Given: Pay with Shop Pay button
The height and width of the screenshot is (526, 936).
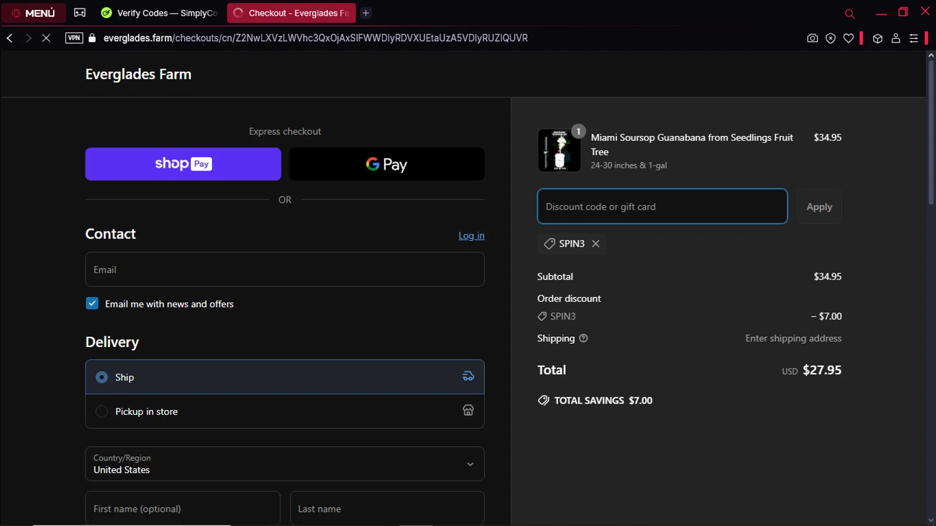Looking at the screenshot, I should [x=183, y=164].
